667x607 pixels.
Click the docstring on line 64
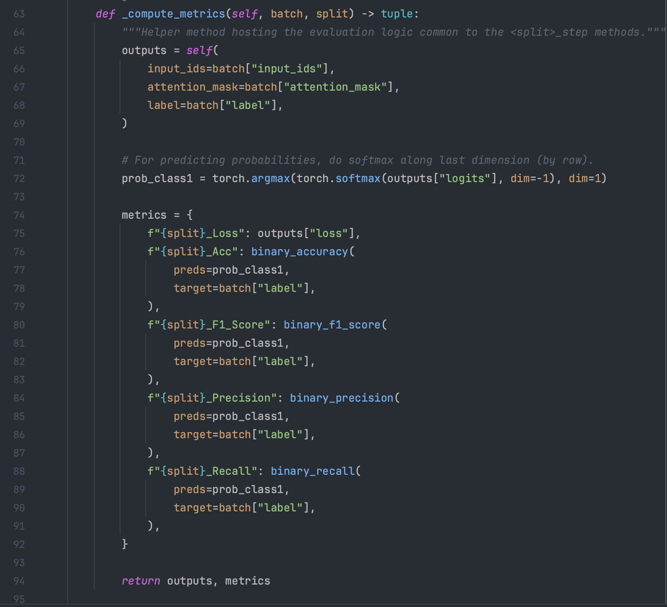click(393, 32)
